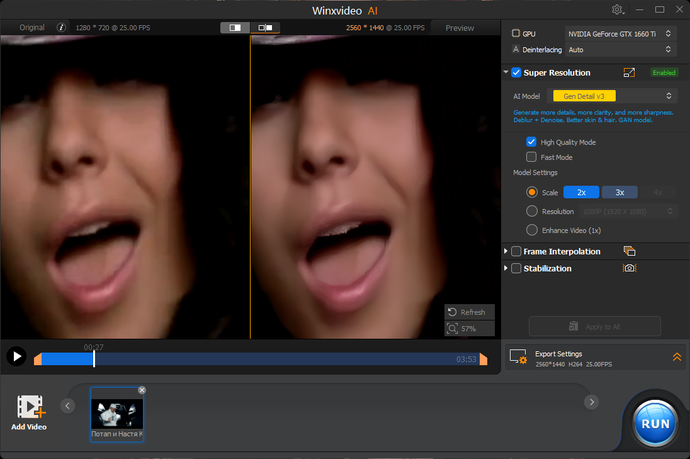Remove the video thumbnail with X
The height and width of the screenshot is (459, 690).
tap(142, 390)
